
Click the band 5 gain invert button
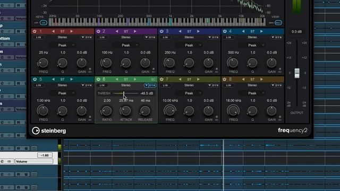point(90,118)
